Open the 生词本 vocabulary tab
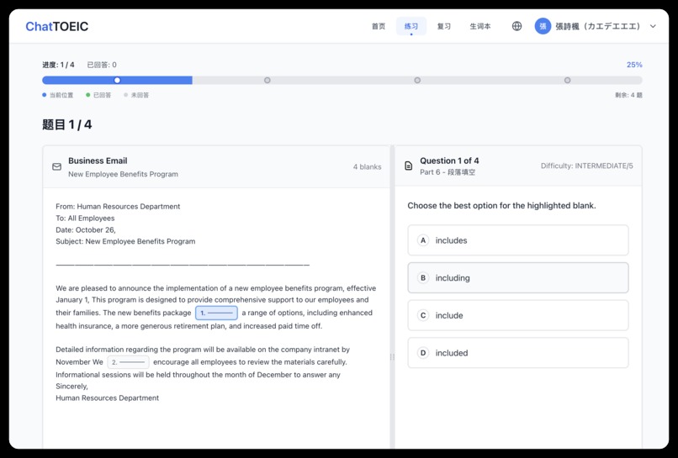This screenshot has width=678, height=458. tap(480, 26)
